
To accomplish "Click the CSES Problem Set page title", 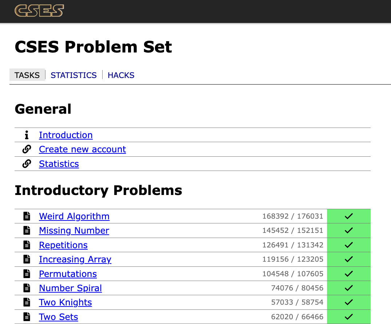I will [x=93, y=47].
